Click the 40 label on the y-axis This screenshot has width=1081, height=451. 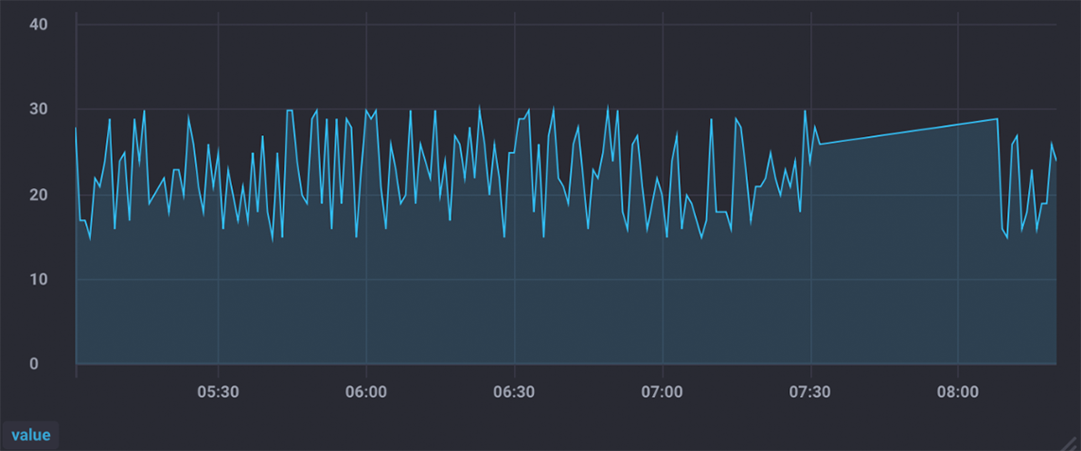coord(40,24)
